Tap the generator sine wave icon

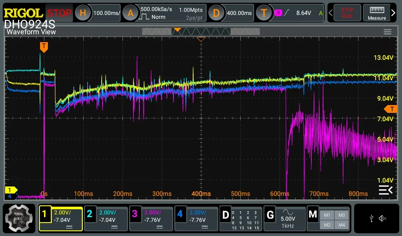click(288, 212)
